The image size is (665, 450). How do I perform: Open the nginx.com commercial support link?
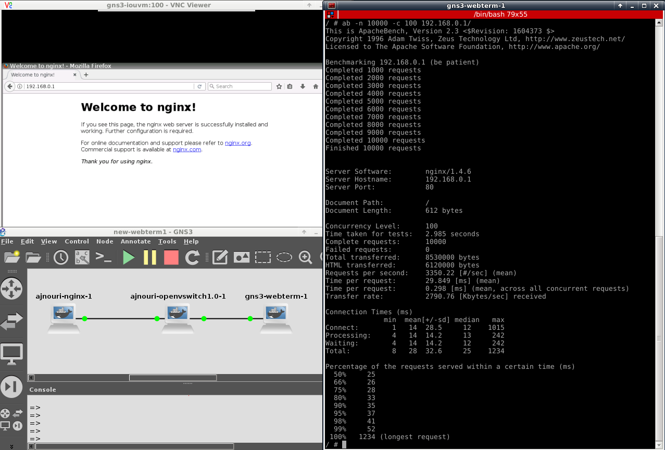click(186, 149)
